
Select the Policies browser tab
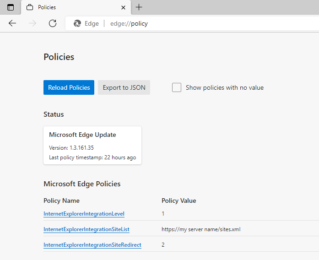click(76, 7)
